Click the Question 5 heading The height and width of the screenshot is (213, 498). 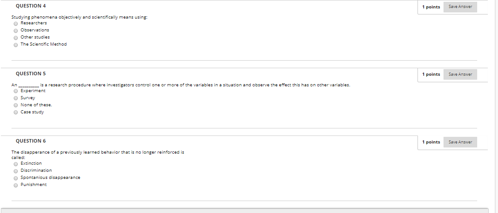point(31,74)
